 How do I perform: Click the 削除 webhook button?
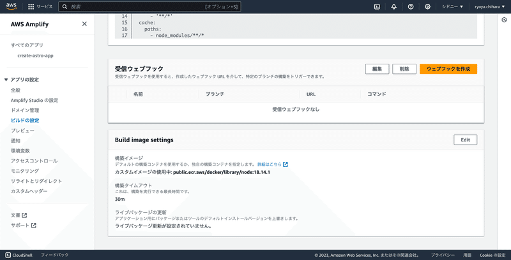click(x=404, y=69)
